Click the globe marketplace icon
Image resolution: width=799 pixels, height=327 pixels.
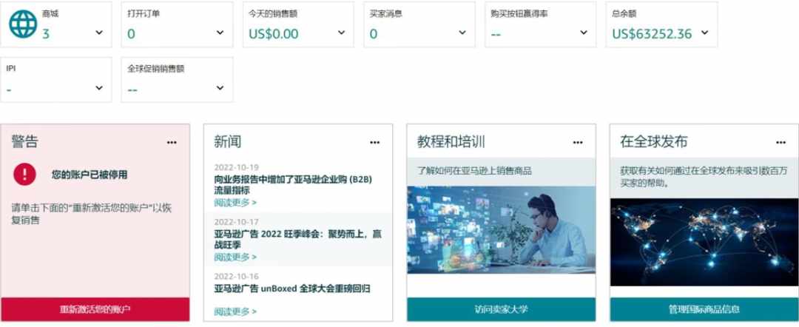[23, 24]
